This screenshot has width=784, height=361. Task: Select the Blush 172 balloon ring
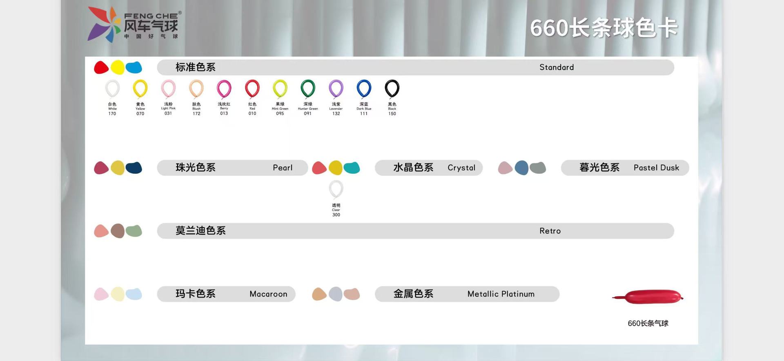pos(196,89)
